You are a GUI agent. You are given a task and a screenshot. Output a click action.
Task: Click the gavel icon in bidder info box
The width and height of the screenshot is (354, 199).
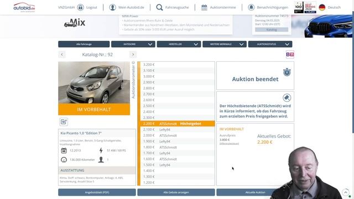tap(287, 98)
